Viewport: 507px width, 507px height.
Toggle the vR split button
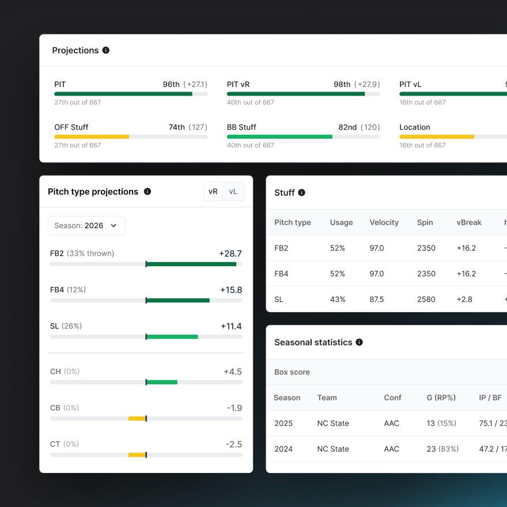point(213,191)
